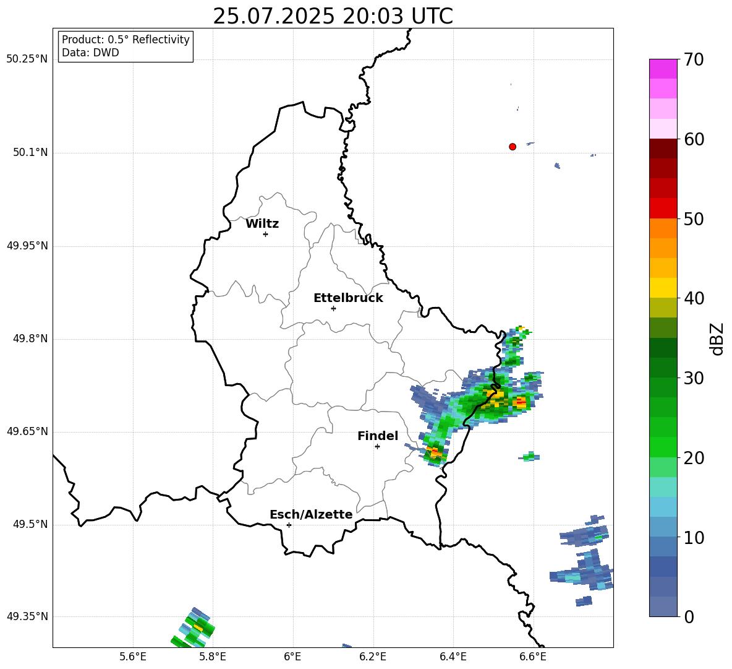The height and width of the screenshot is (669, 732).
Task: Click the 5.6°E longitude label
Action: click(133, 657)
